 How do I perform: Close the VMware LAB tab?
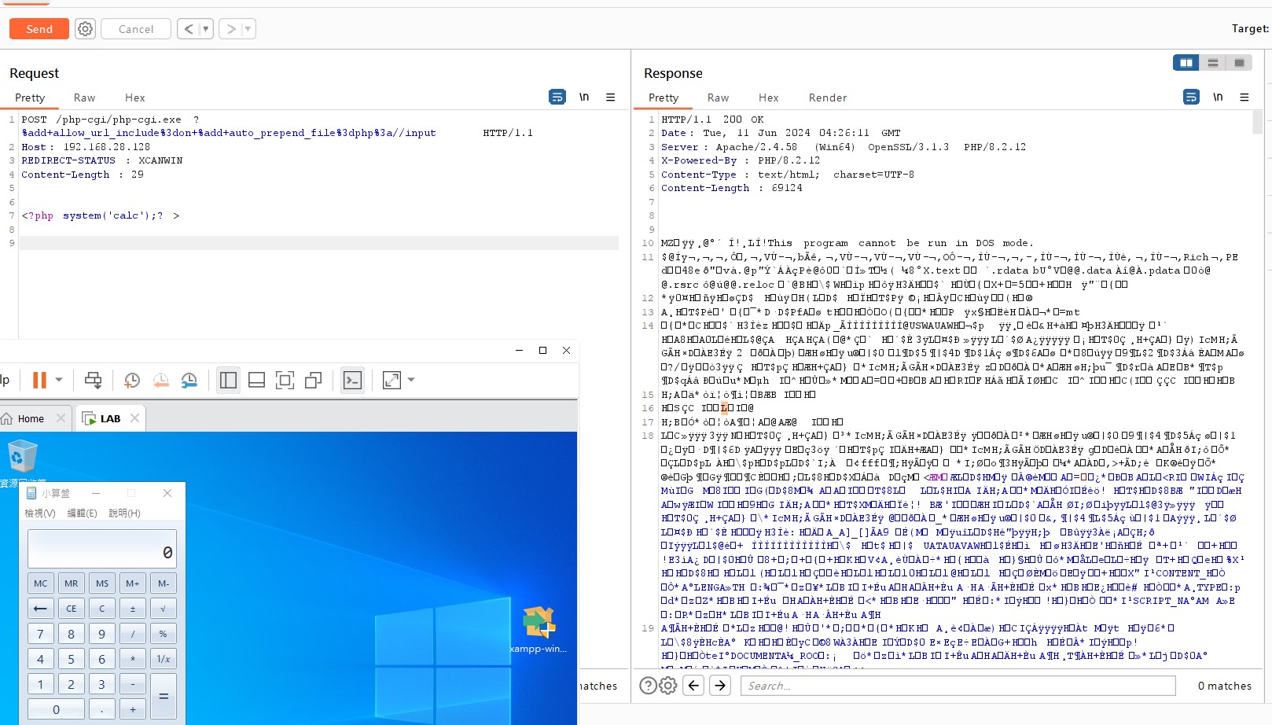134,418
